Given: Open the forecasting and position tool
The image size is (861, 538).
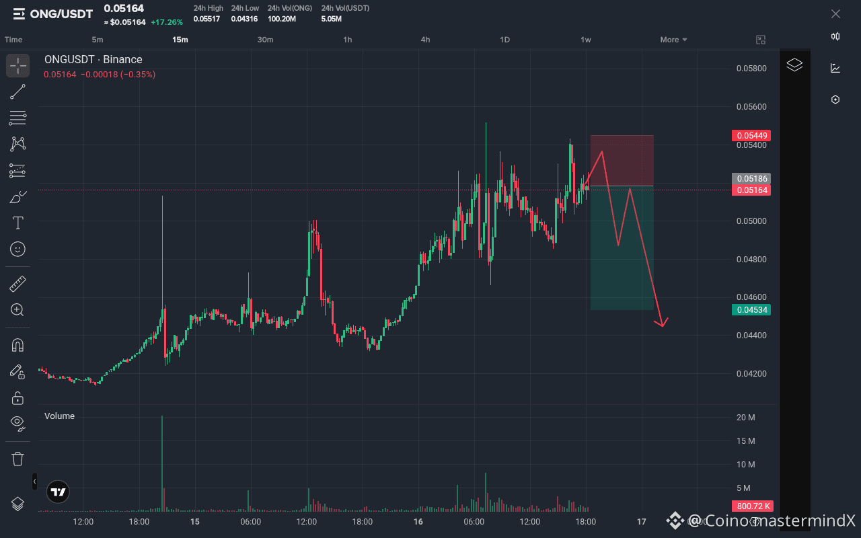Looking at the screenshot, I should pyautogui.click(x=18, y=171).
